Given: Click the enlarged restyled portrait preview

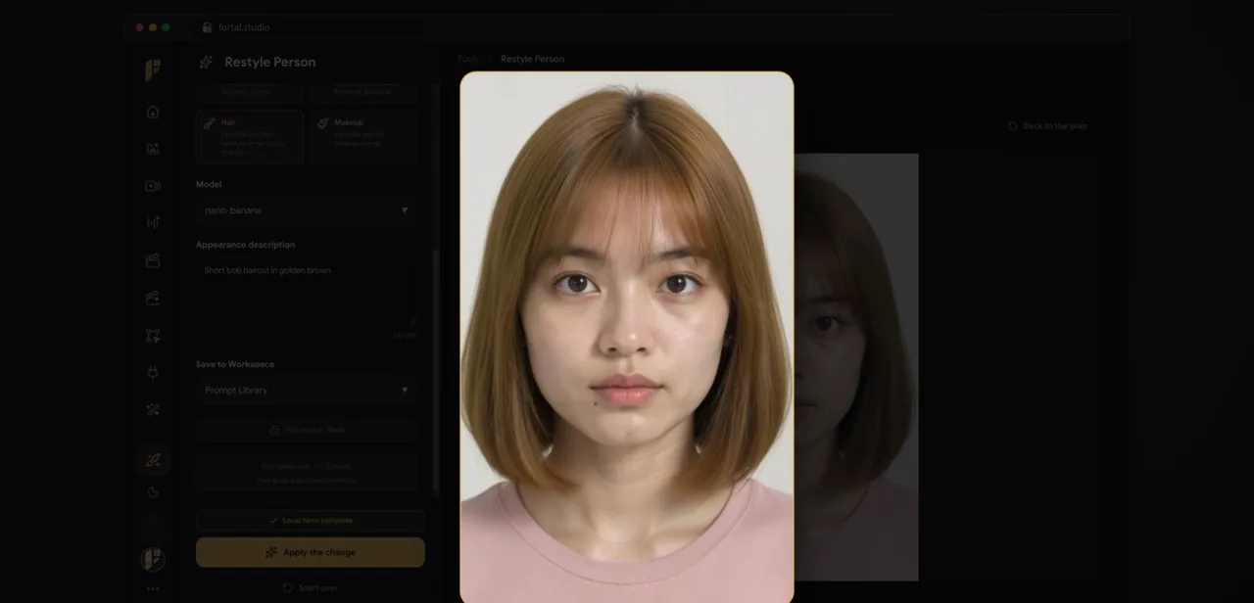Looking at the screenshot, I should (x=627, y=337).
